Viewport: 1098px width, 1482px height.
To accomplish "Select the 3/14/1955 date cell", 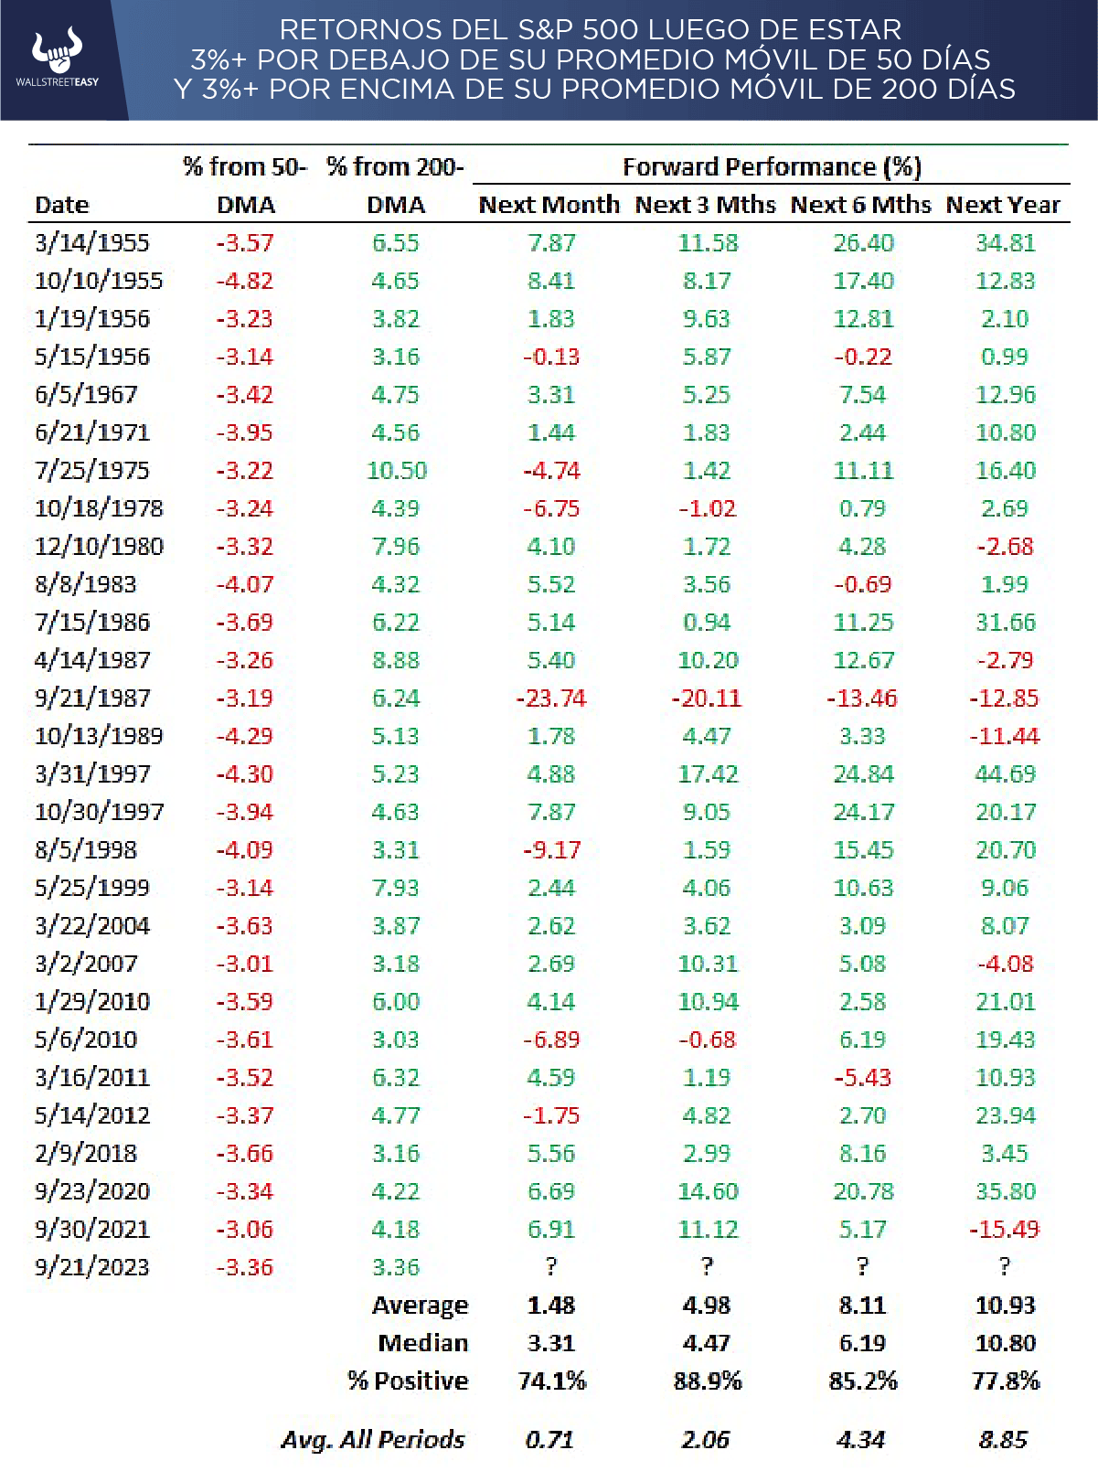I will pos(91,243).
